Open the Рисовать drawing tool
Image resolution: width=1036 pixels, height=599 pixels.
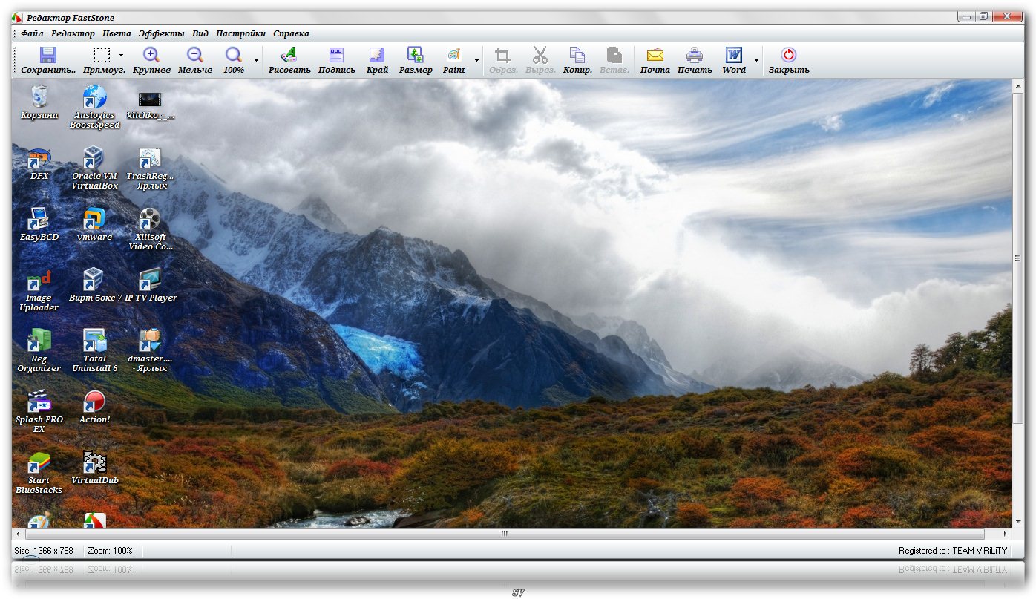pyautogui.click(x=289, y=56)
